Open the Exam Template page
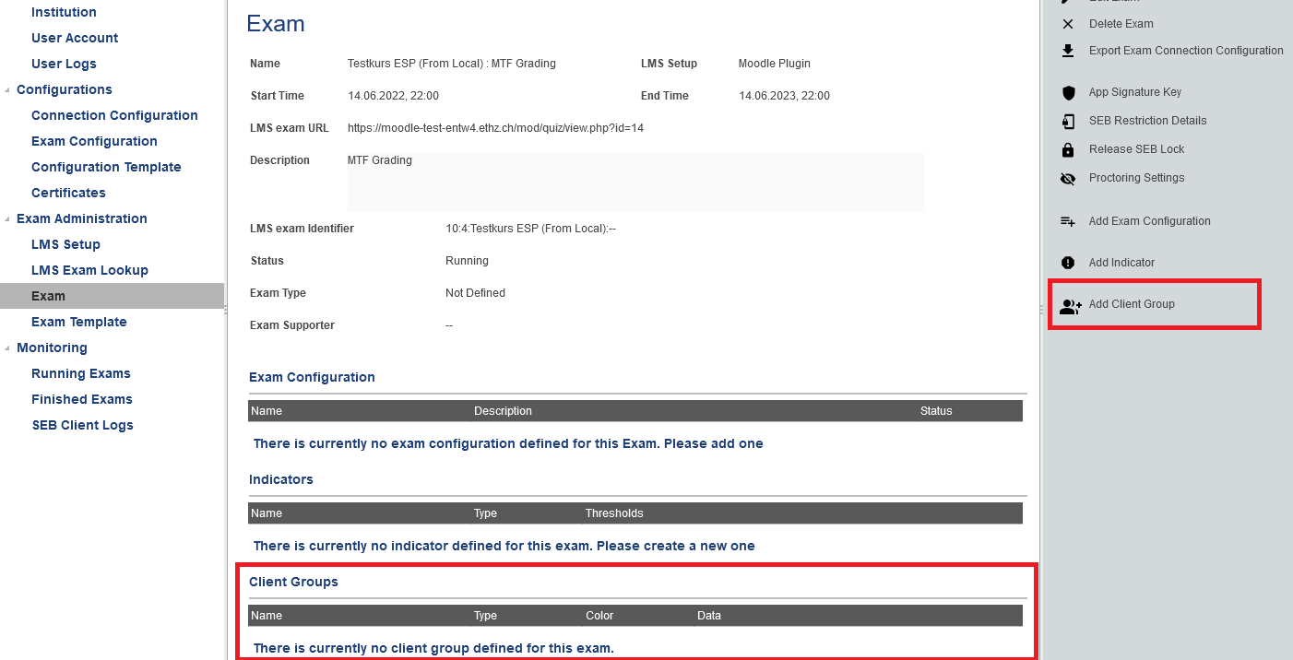1293x660 pixels. click(x=78, y=322)
